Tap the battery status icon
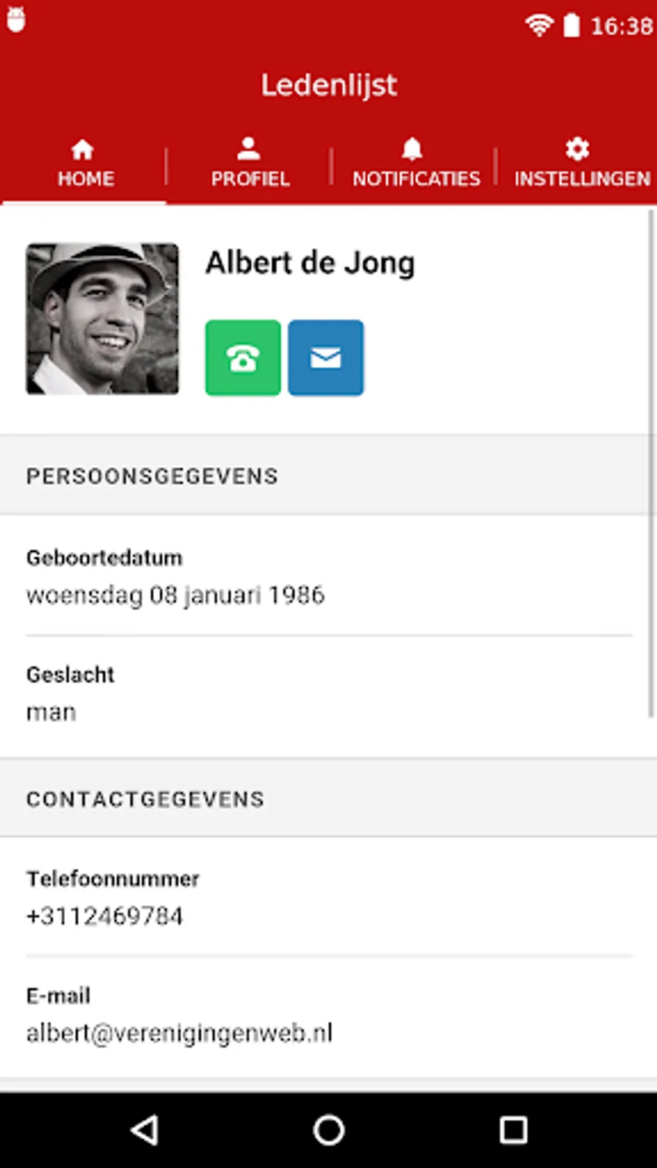Viewport: 657px width, 1168px height. 572,26
